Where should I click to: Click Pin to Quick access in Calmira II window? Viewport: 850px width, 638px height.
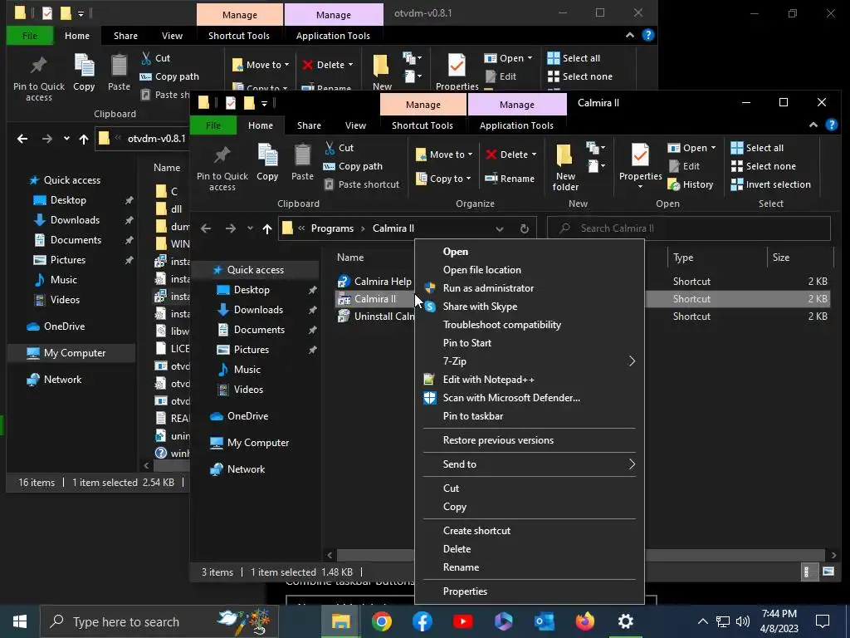tap(222, 166)
